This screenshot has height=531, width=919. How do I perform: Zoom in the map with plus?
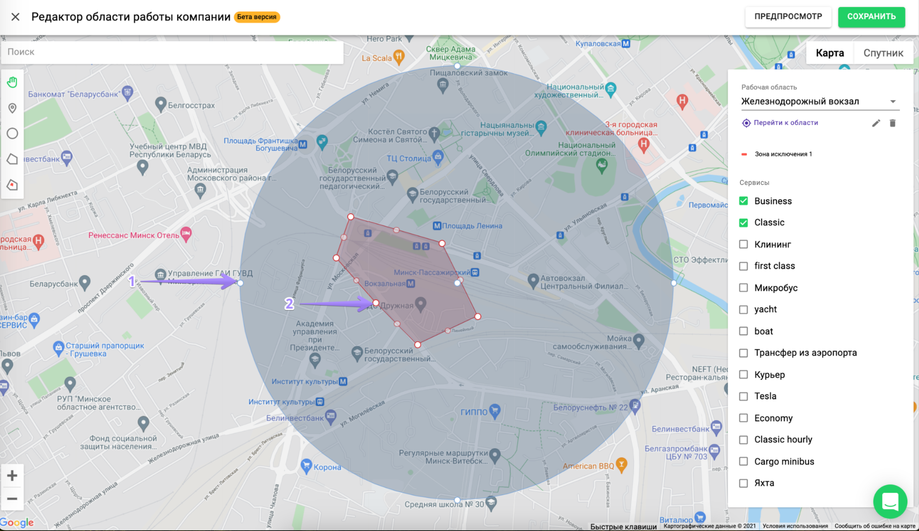pyautogui.click(x=12, y=475)
